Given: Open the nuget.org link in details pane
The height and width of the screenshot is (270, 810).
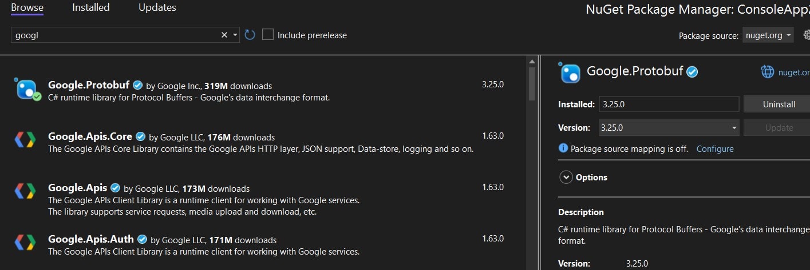Looking at the screenshot, I should pyautogui.click(x=794, y=72).
